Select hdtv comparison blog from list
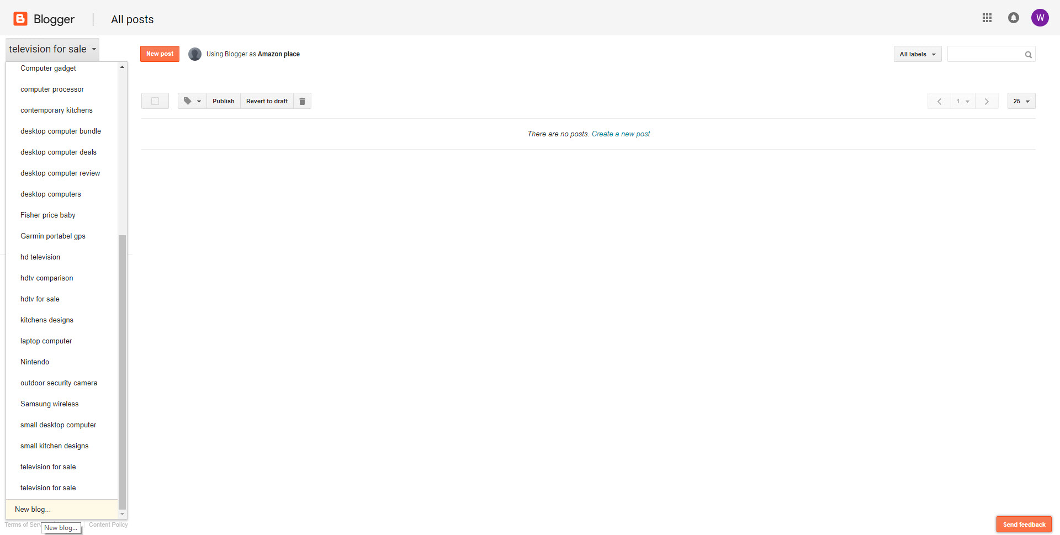 coord(47,278)
